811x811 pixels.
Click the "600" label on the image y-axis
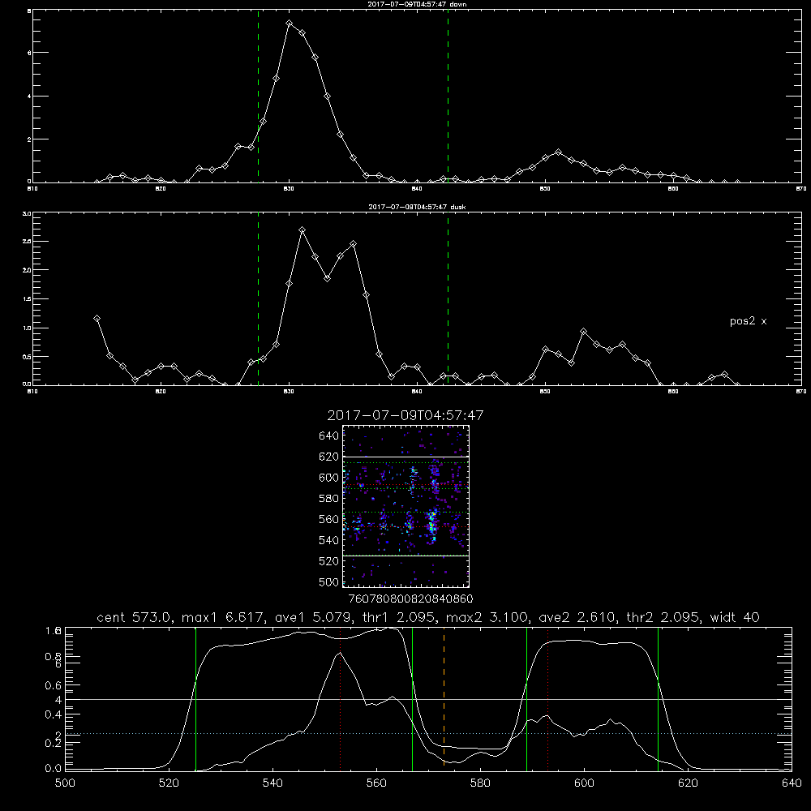[x=329, y=478]
